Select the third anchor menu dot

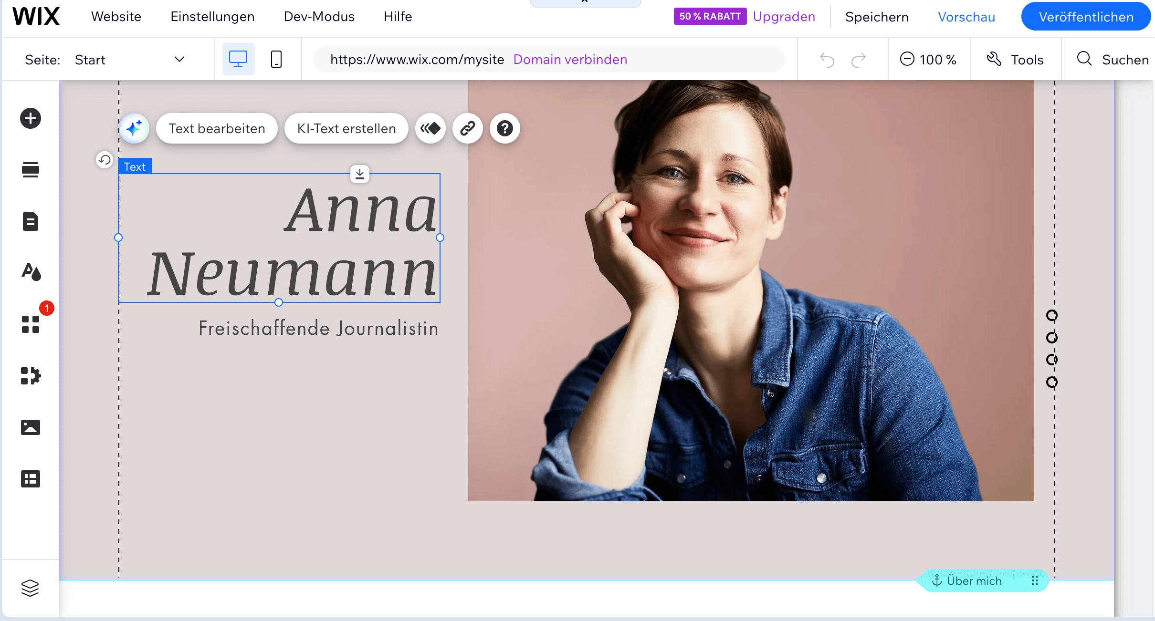coord(1052,360)
